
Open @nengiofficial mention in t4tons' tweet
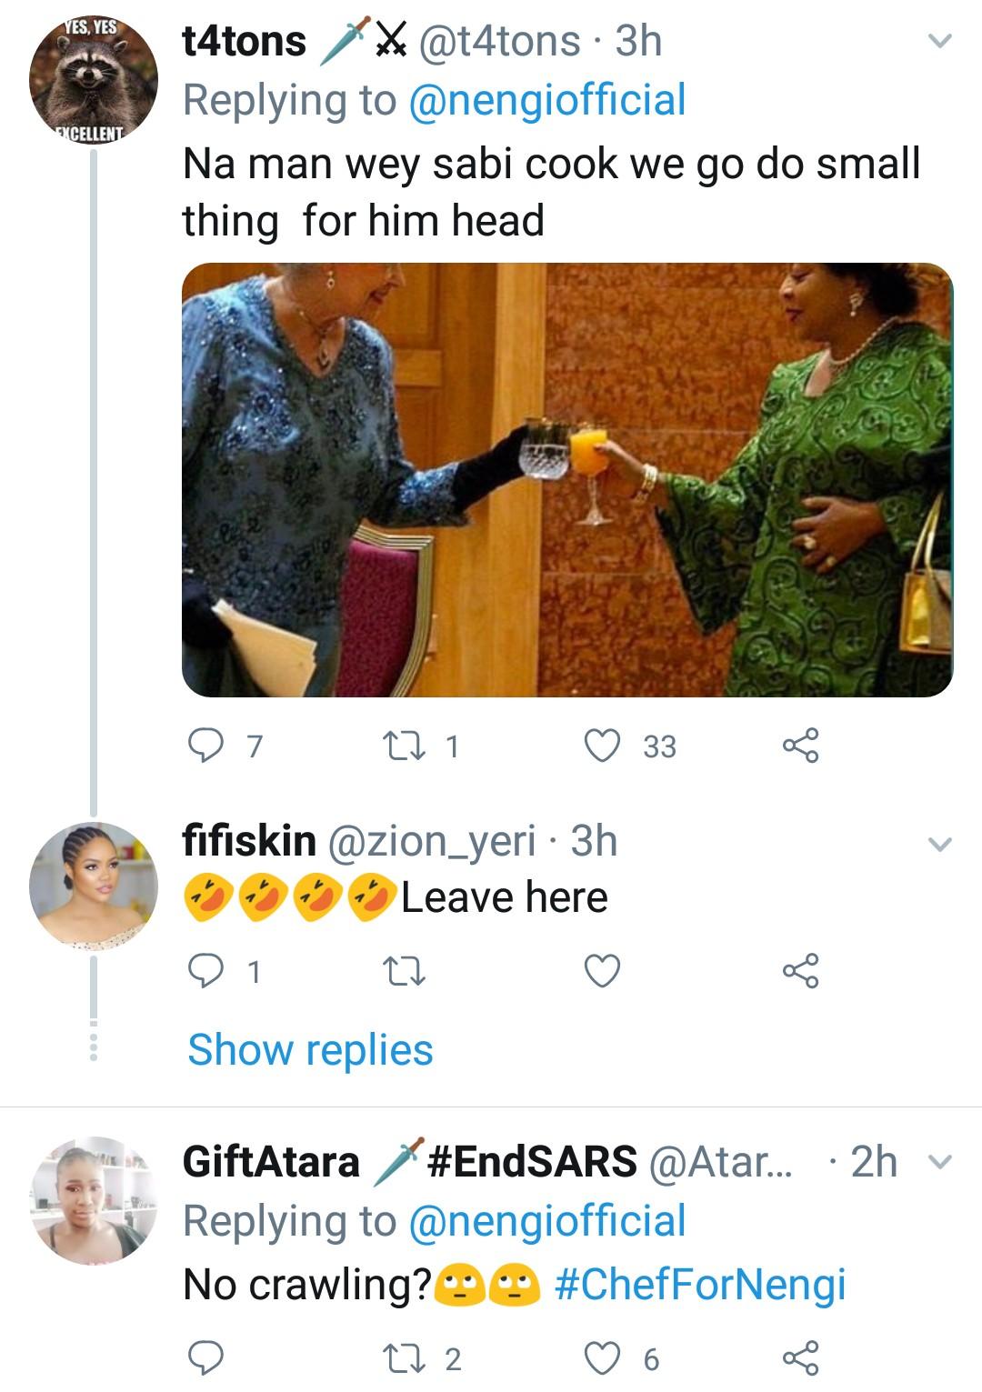tap(547, 101)
